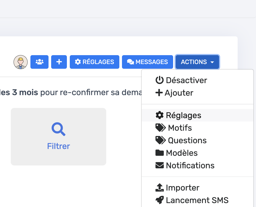Open the MESSAGES button
The width and height of the screenshot is (256, 207).
[147, 62]
